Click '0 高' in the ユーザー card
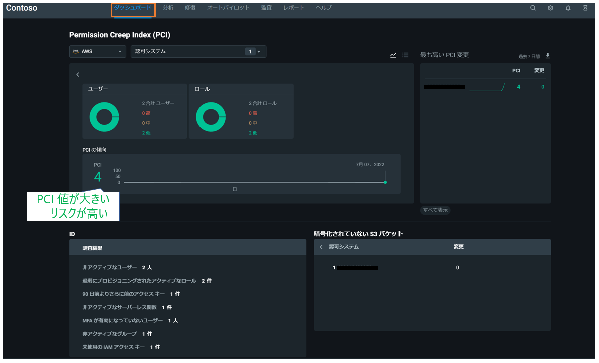 [146, 113]
